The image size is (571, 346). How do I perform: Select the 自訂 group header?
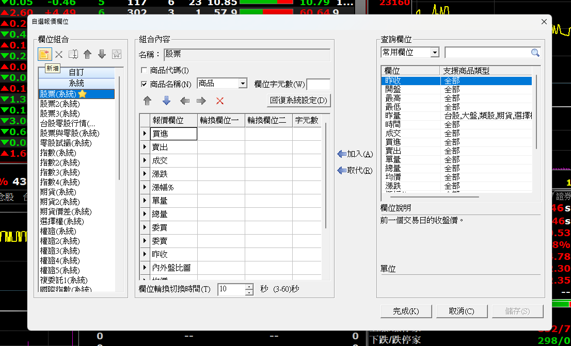76,73
